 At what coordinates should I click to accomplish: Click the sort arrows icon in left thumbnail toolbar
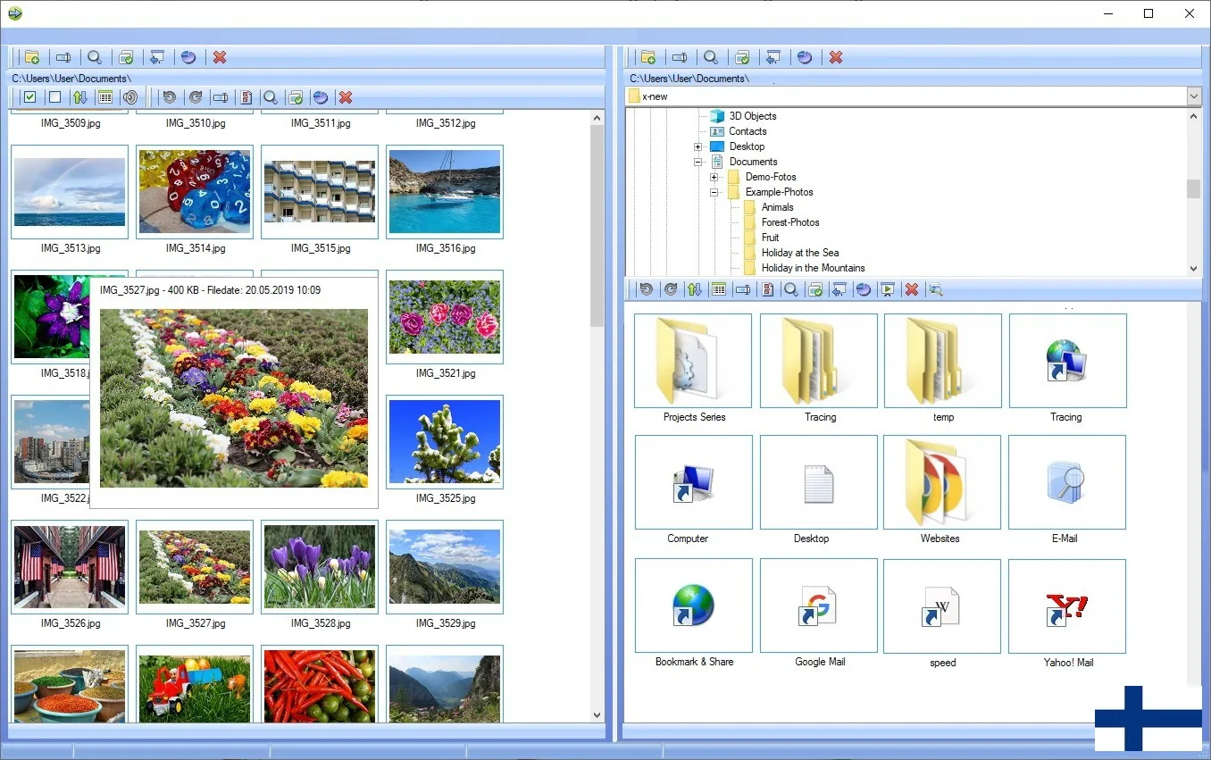point(79,97)
